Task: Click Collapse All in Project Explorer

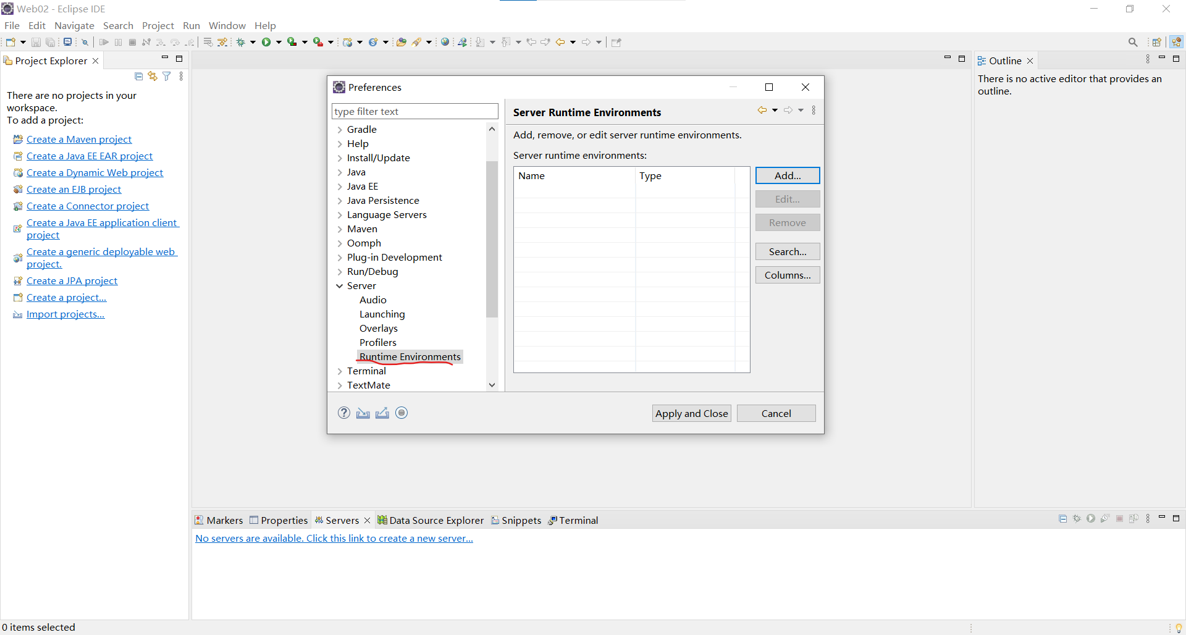Action: (x=138, y=76)
